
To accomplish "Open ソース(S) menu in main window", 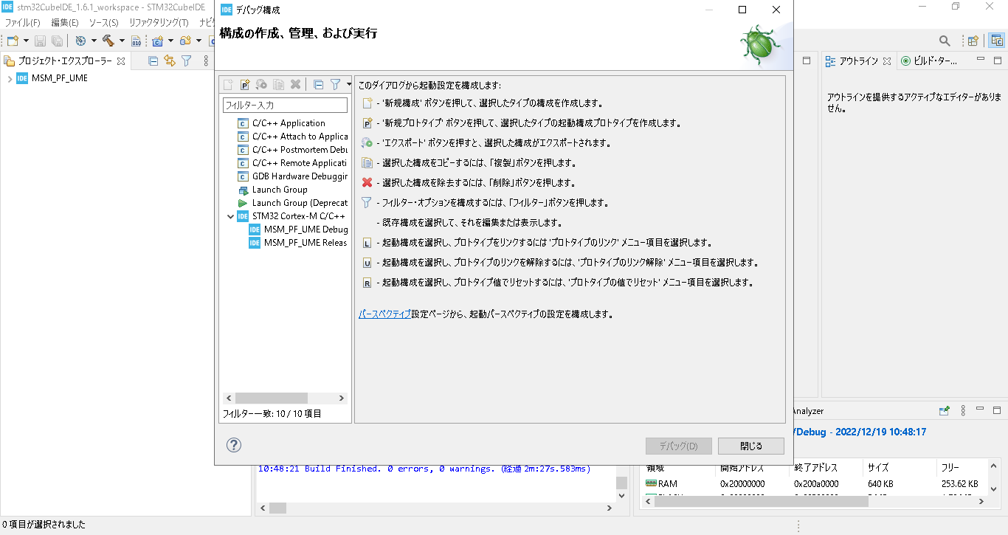I will pyautogui.click(x=103, y=23).
